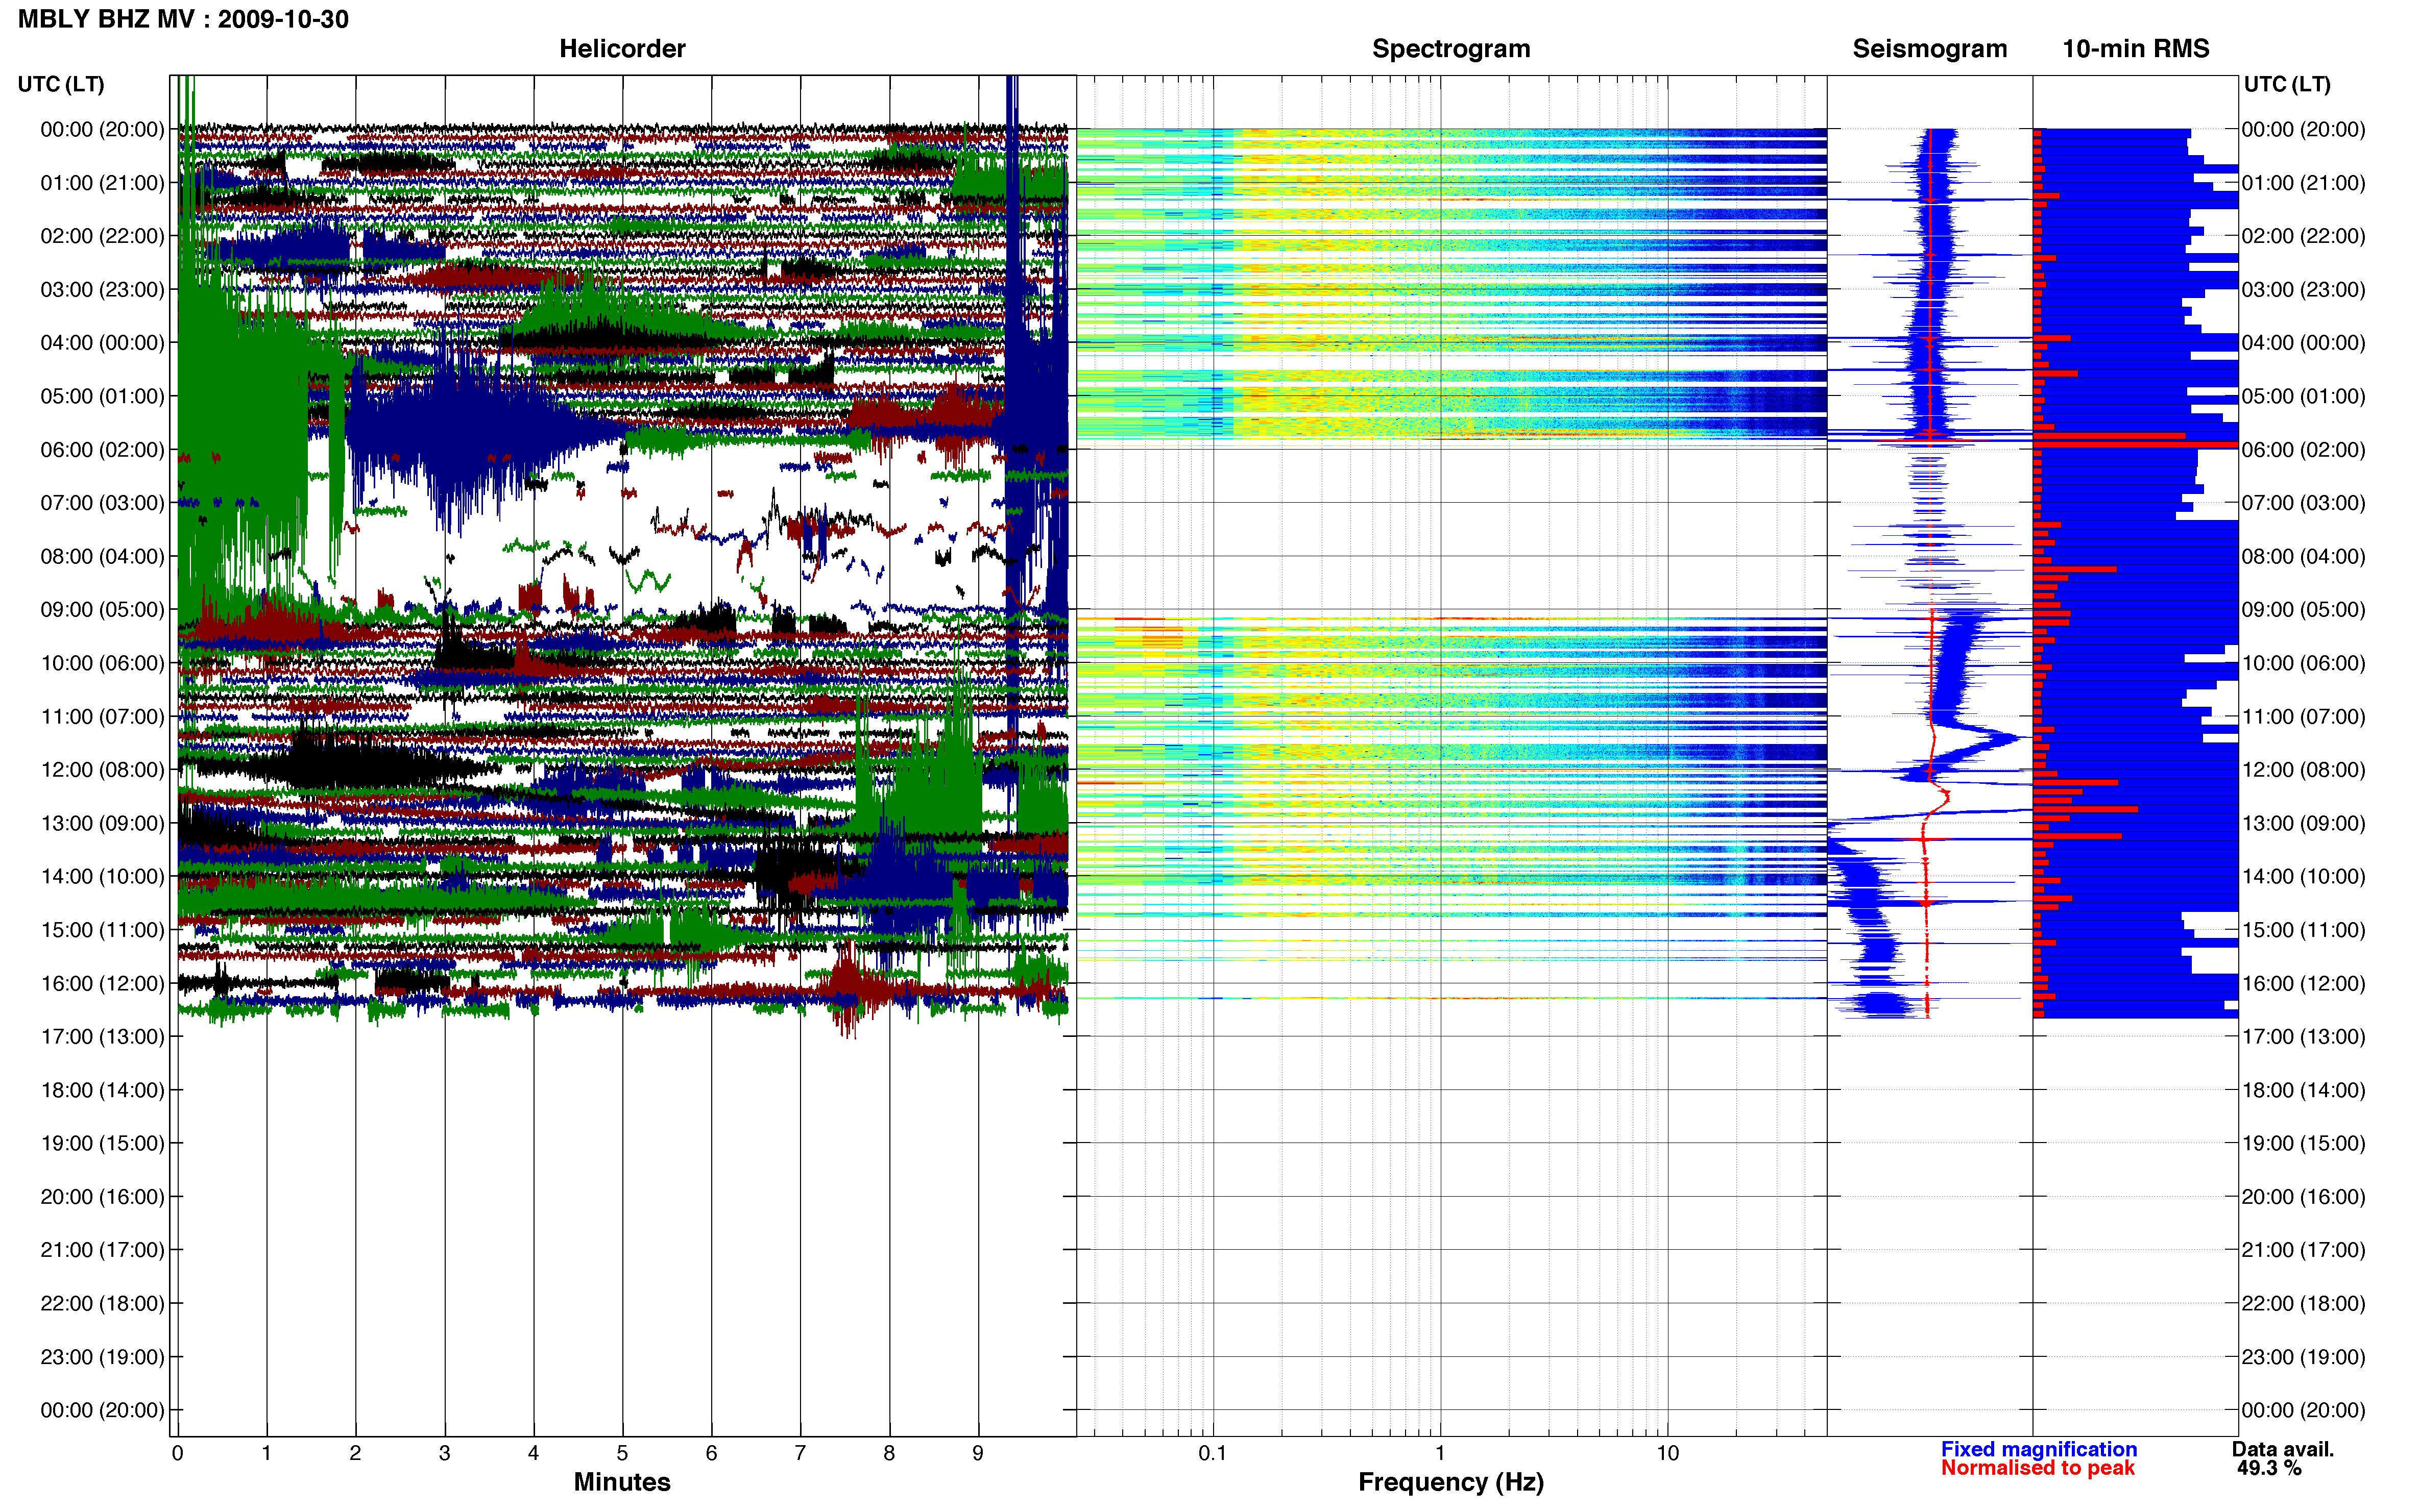Click the left '13:00 (09:00)' time label

click(102, 823)
